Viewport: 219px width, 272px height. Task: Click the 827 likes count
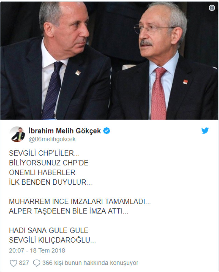pyautogui.click(x=24, y=263)
